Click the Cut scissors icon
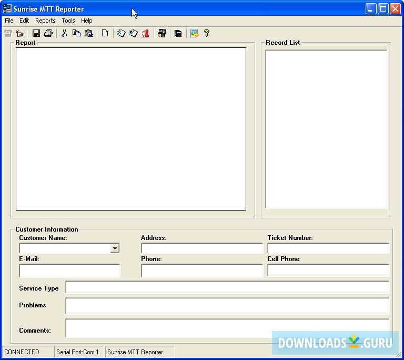404x360 pixels. point(64,33)
